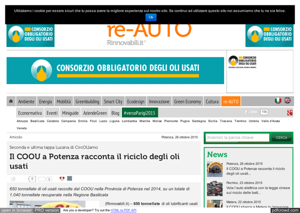This screenshot has width=300, height=213.
Task: Open the Pechino electric car news thumbnail
Action: (215, 188)
